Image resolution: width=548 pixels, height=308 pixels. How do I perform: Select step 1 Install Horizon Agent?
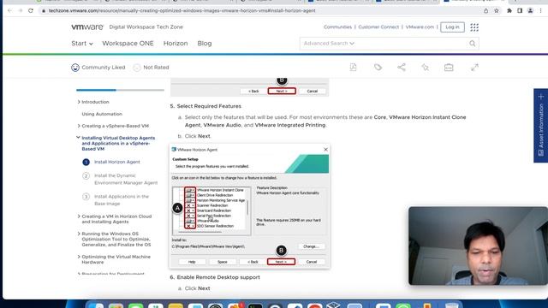(117, 162)
